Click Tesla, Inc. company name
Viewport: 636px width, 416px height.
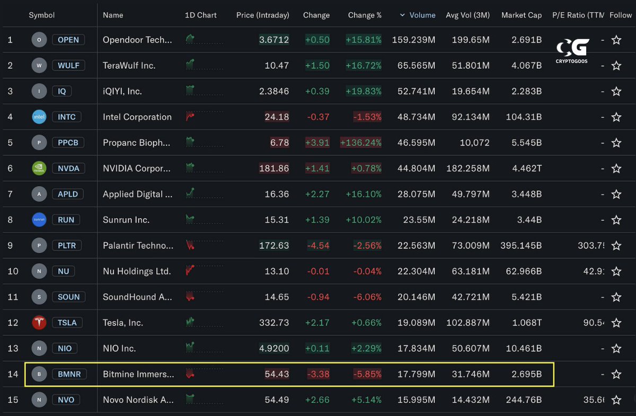pos(123,323)
